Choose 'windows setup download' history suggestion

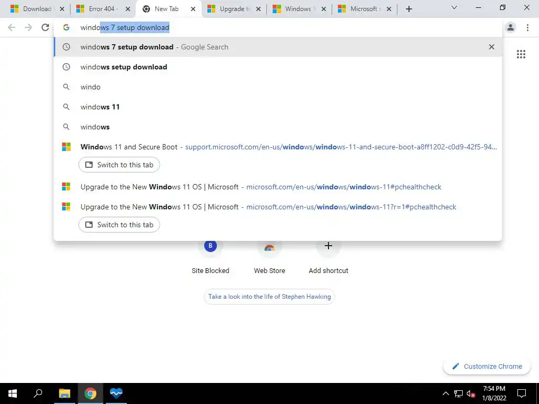pyautogui.click(x=278, y=67)
